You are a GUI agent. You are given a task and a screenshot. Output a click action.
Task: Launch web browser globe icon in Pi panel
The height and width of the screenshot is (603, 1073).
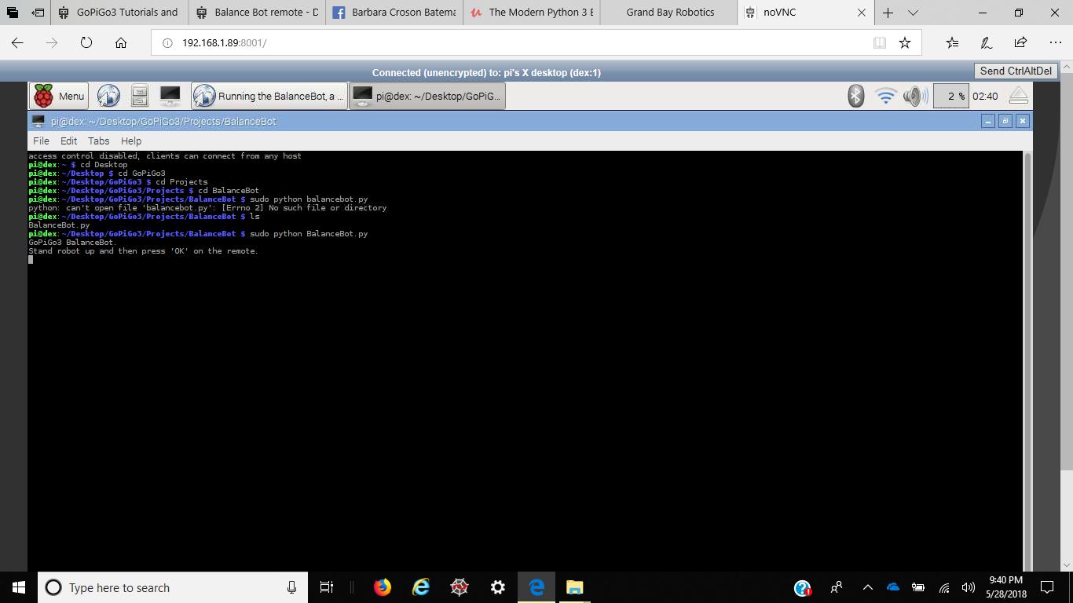coord(108,96)
